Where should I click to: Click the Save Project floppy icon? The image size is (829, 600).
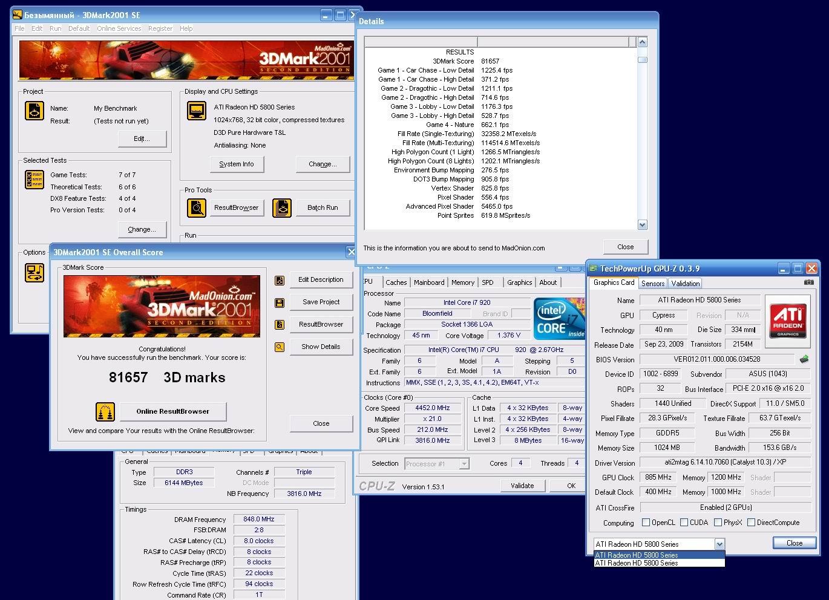[280, 302]
